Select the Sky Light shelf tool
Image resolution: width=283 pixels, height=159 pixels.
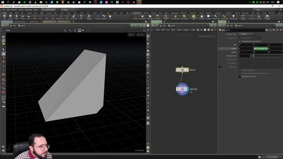click(x=202, y=17)
